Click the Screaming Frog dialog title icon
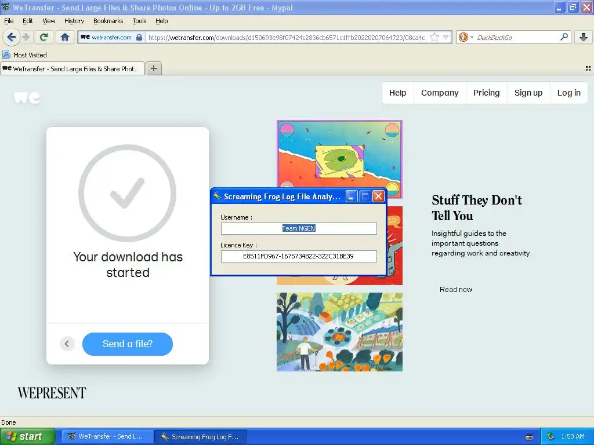Image resolution: width=594 pixels, height=445 pixels. tap(218, 196)
